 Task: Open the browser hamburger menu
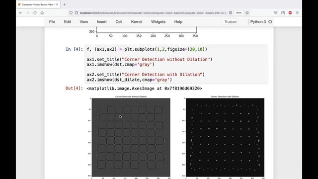297,13
